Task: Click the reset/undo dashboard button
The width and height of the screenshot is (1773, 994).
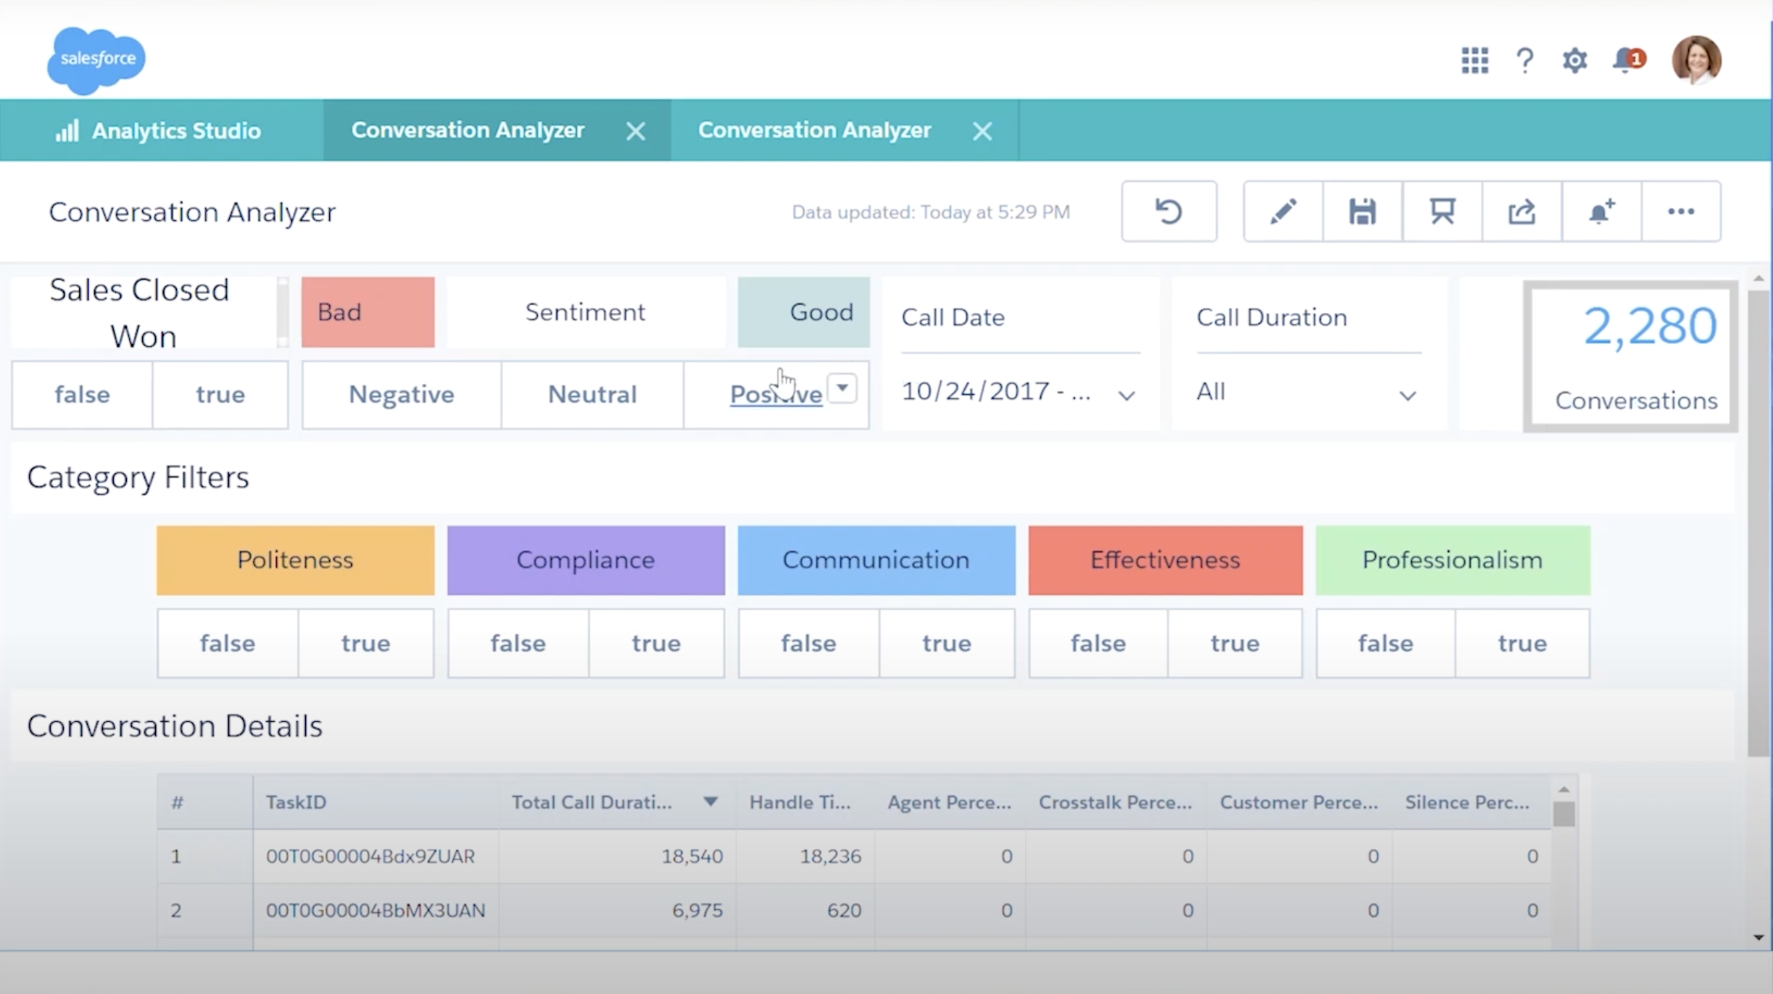Action: (1168, 212)
